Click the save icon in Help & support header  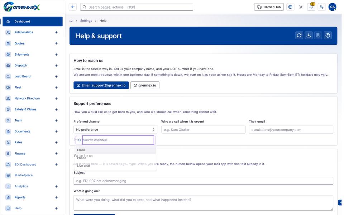[x=318, y=35]
